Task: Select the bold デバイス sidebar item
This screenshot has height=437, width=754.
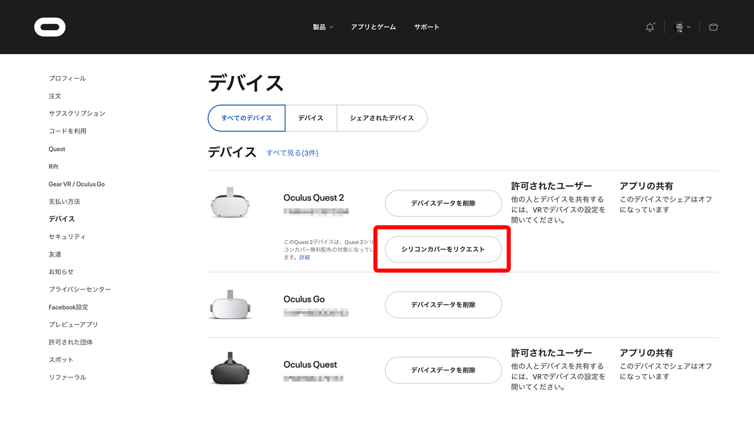Action: point(62,219)
